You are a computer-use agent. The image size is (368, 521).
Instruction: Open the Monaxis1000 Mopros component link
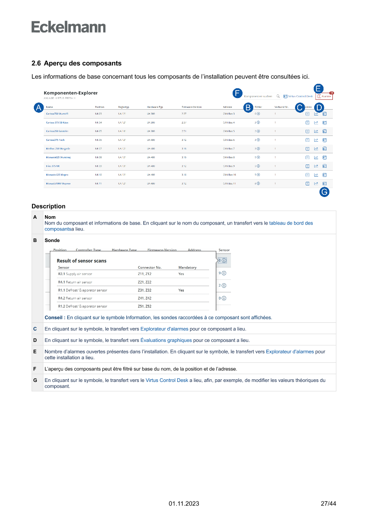(x=58, y=183)
